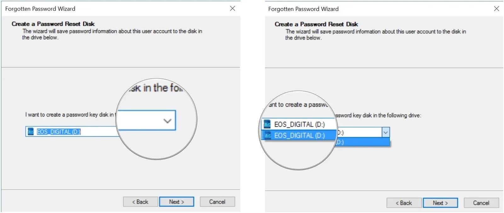Cancel the left Forgotten Password Wizard
Viewport: 504px width, 213px height.
click(x=217, y=202)
